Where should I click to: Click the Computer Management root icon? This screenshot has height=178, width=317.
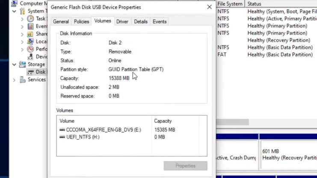(14, 3)
